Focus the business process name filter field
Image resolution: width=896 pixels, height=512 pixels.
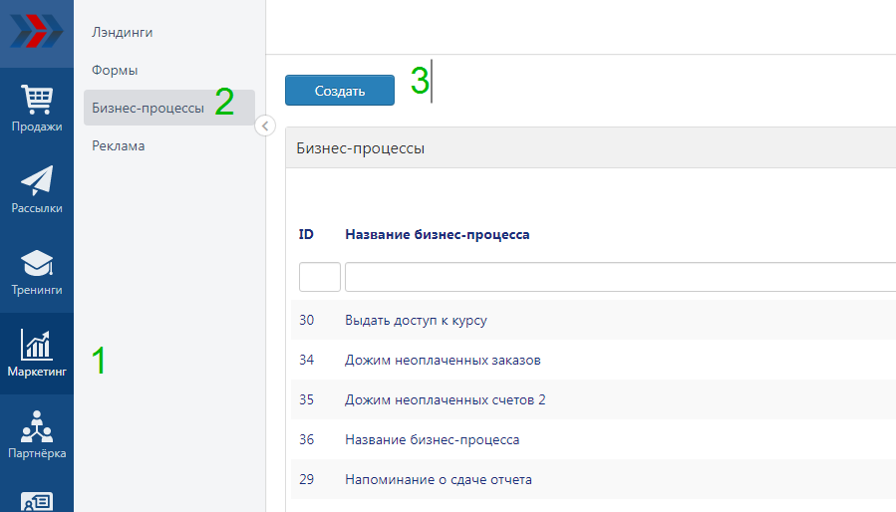click(618, 277)
